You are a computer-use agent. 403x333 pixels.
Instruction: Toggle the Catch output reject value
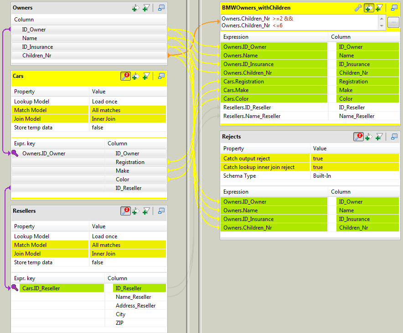pyautogui.click(x=355, y=159)
